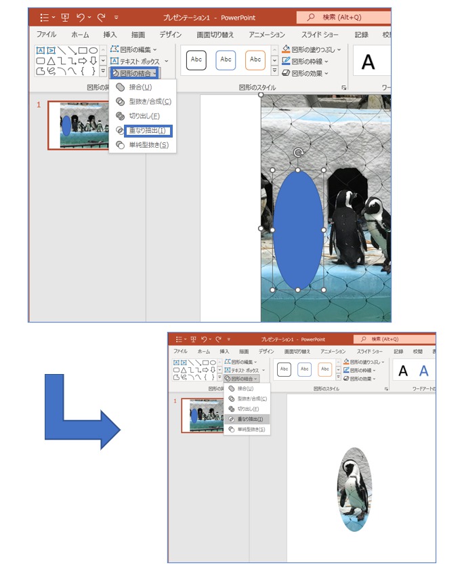Apply the blue letter A WordArt style

pyautogui.click(x=424, y=371)
